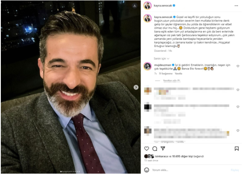
Task: Expand replies under mujdeuzman's comment
Action: click(172, 81)
